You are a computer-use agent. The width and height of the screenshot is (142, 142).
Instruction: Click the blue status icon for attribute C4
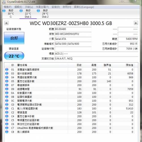(7, 116)
